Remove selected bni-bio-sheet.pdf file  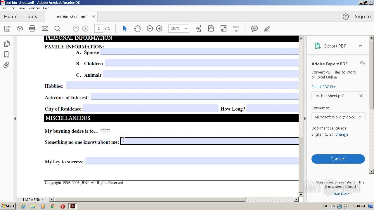click(361, 96)
